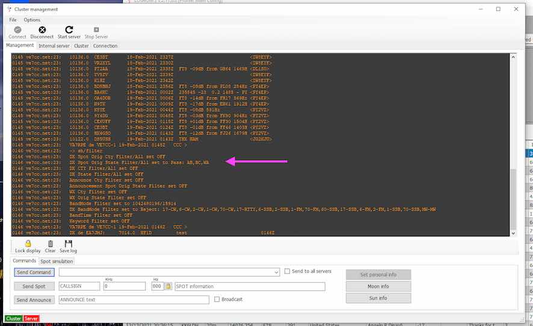This screenshot has height=326, width=533.
Task: Click the CALLSIGN input field
Action: pos(79,286)
